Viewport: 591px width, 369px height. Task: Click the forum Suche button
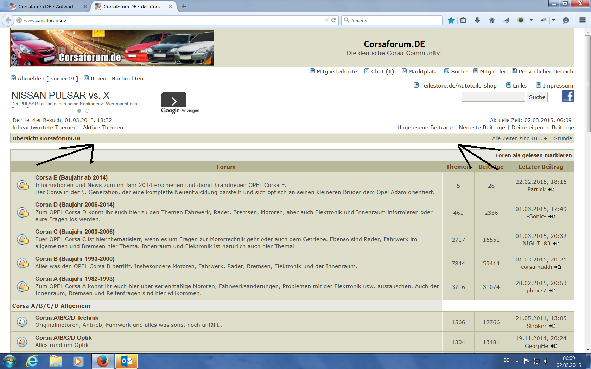pyautogui.click(x=537, y=97)
